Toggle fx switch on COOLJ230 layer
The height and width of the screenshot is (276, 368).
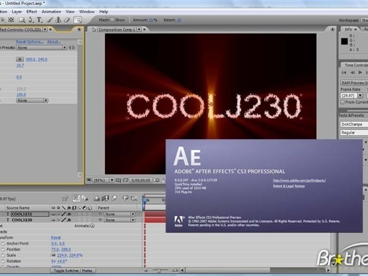point(69,220)
